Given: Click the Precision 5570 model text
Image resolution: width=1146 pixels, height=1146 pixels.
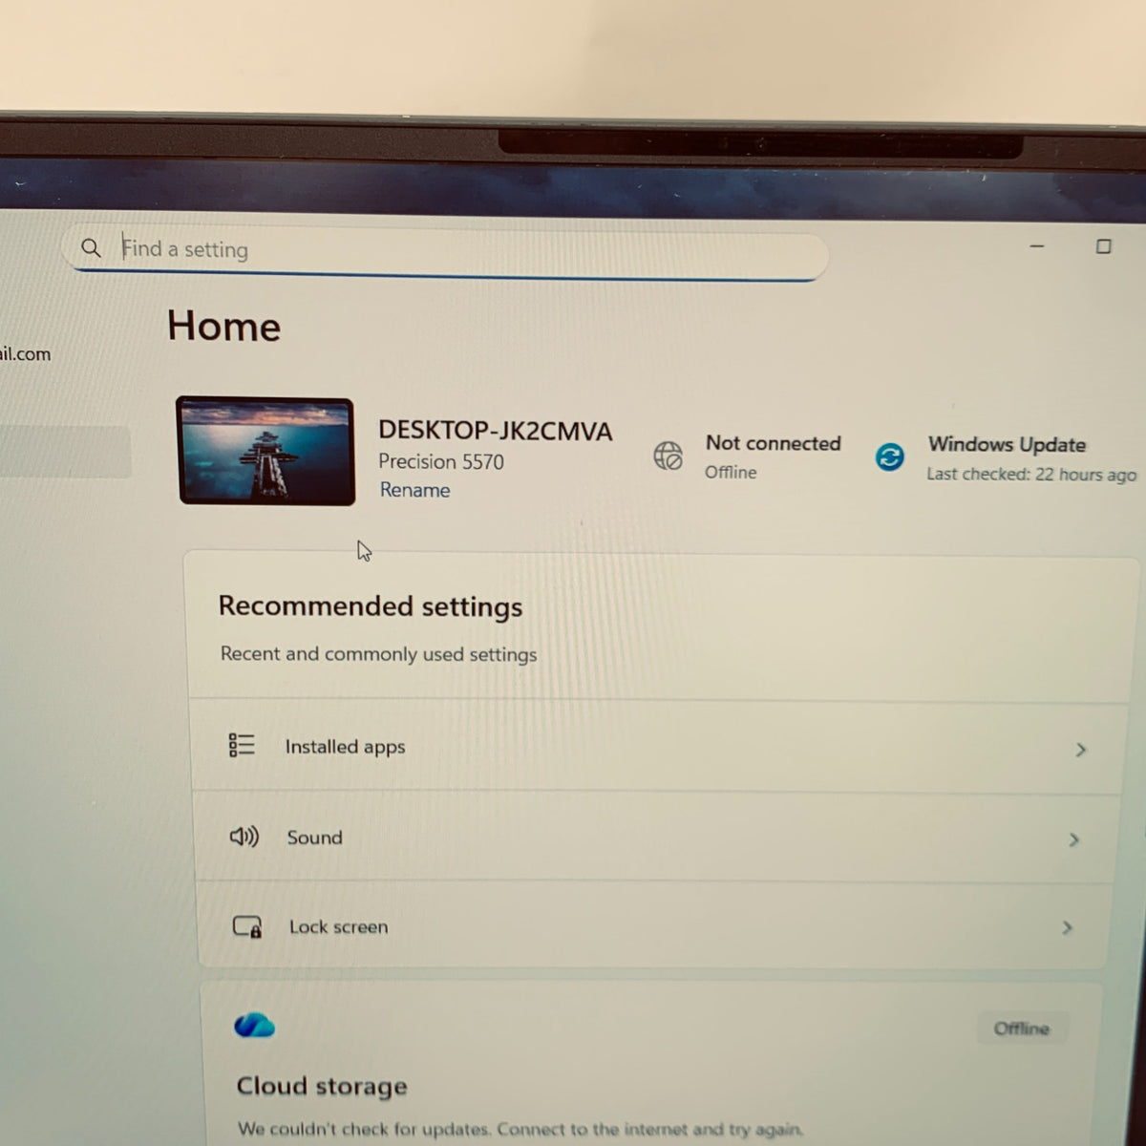Looking at the screenshot, I should (x=441, y=461).
